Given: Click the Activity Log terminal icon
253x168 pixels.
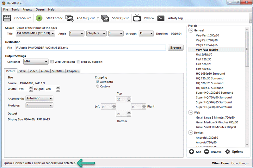Looking at the screenshot, I should (x=161, y=18).
